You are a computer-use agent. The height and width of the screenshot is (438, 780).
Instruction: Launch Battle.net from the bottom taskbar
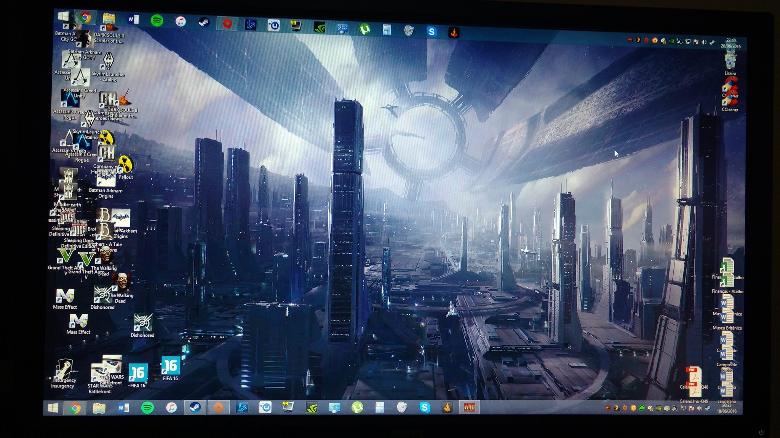tap(242, 408)
